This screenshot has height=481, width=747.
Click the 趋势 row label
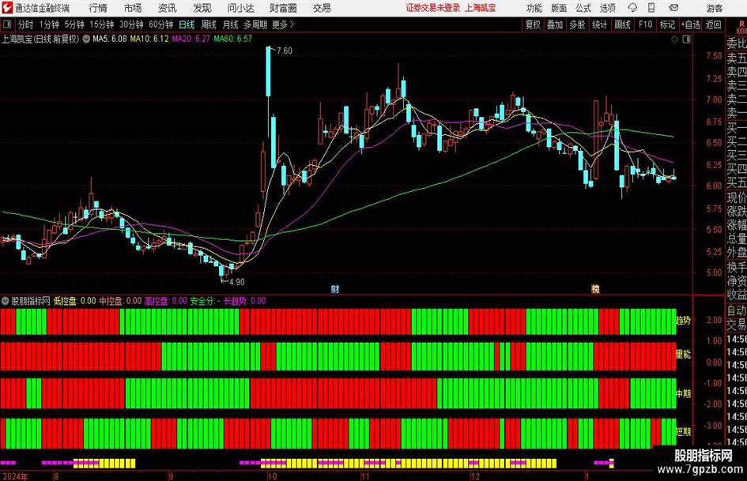pyautogui.click(x=683, y=321)
